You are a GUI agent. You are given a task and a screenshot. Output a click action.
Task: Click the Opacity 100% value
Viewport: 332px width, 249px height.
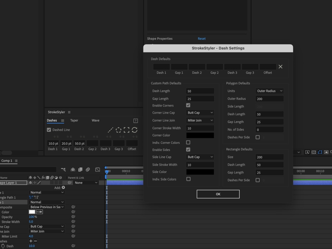pos(33,216)
